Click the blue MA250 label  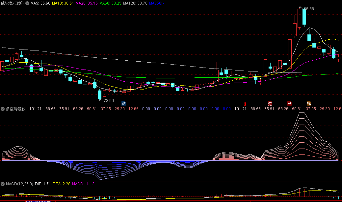point(157,3)
